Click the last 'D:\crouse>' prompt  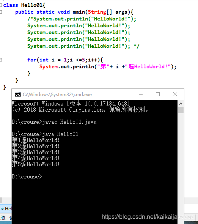[27, 177]
